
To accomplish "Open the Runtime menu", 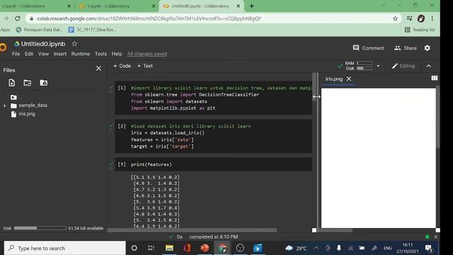I will [80, 54].
